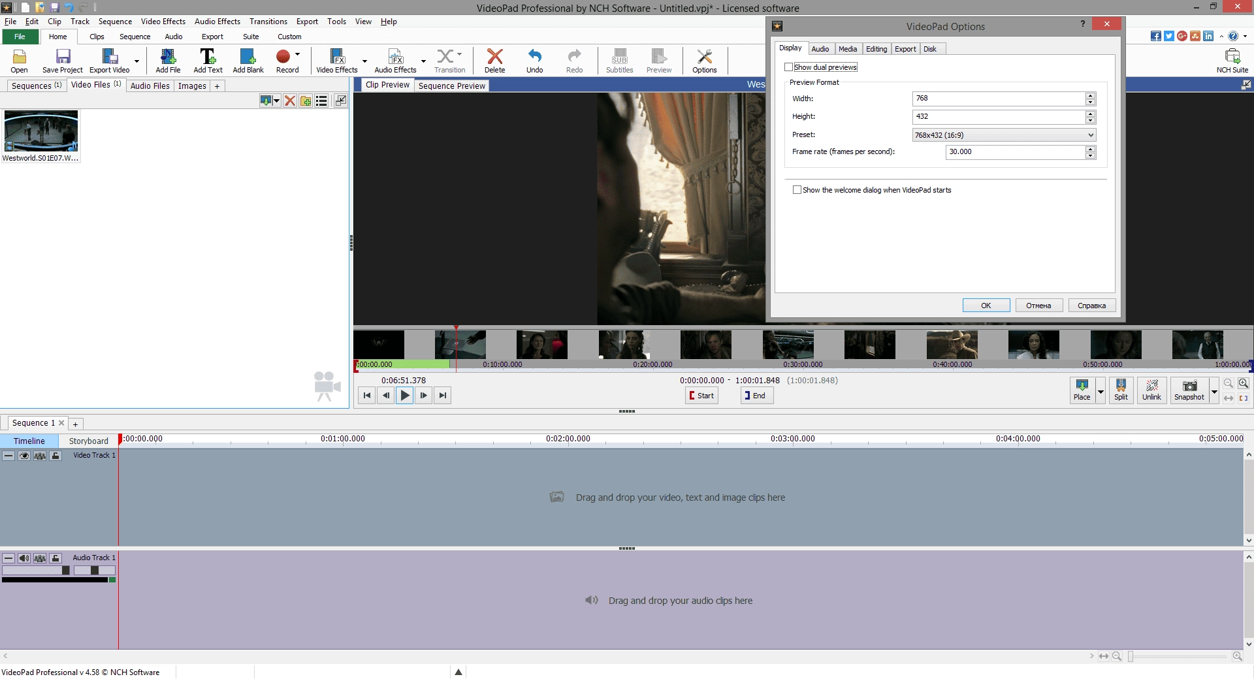
Task: Expand the Place button dropdown arrow
Action: pyautogui.click(x=1101, y=392)
